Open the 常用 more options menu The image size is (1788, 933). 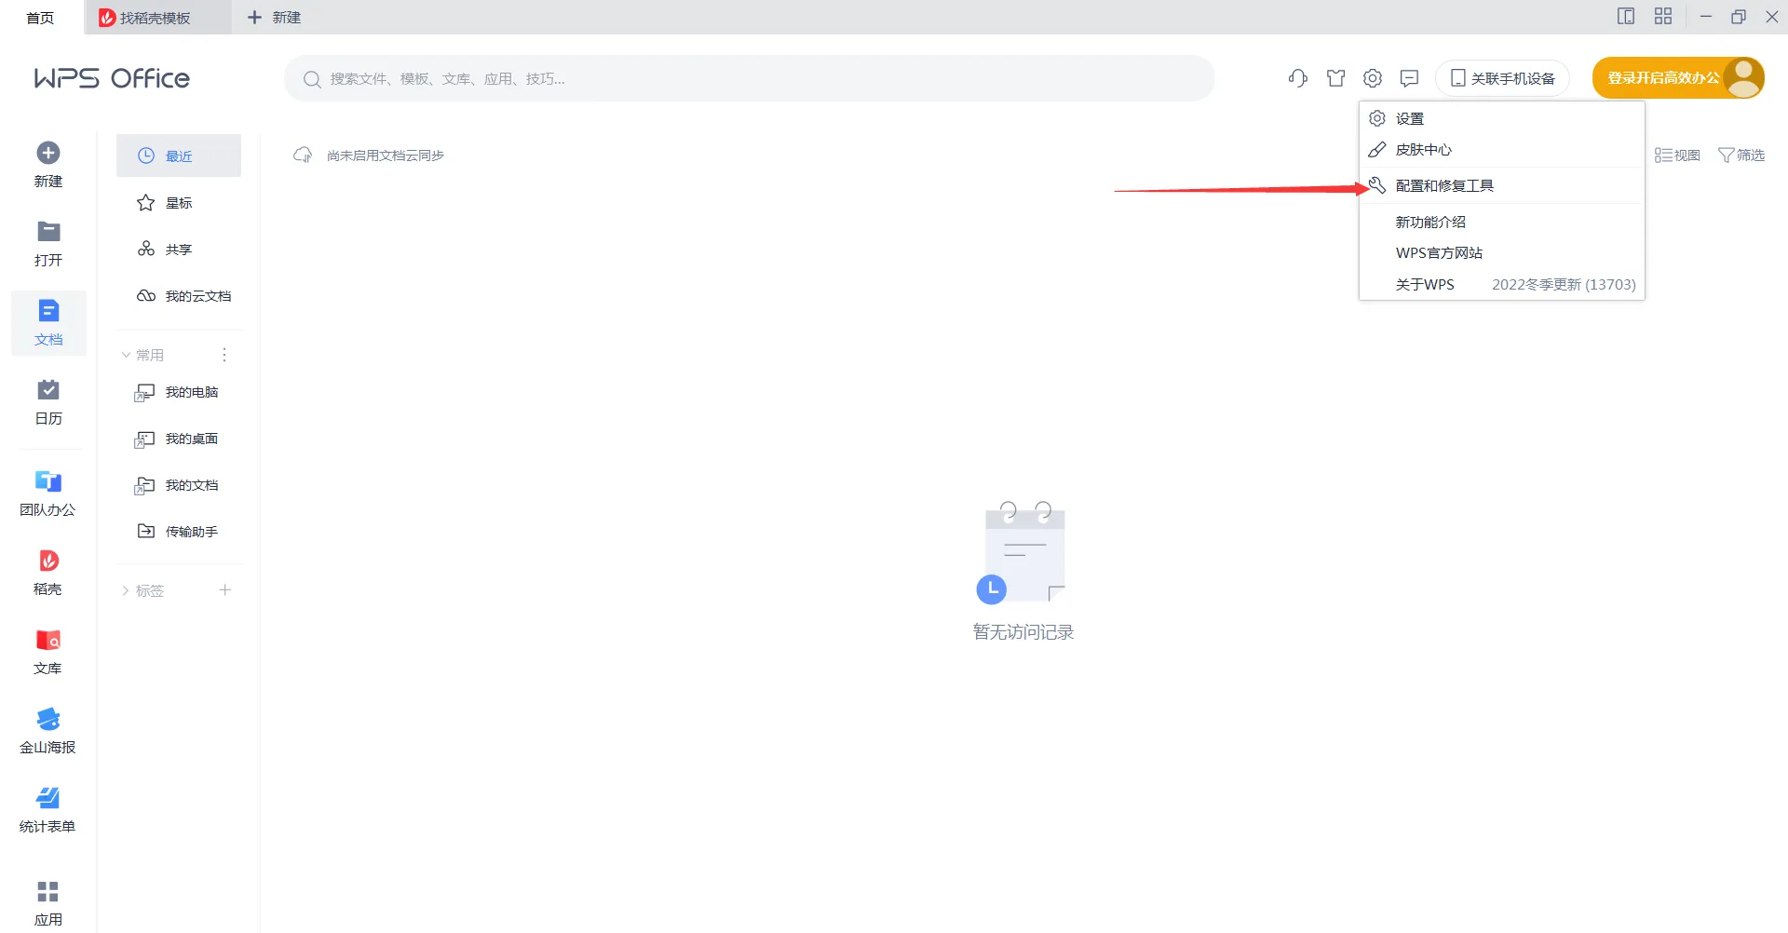point(224,355)
